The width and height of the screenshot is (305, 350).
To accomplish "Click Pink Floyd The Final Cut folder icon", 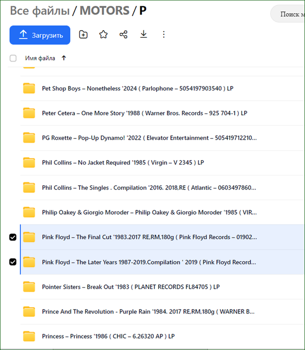I will 29,237.
